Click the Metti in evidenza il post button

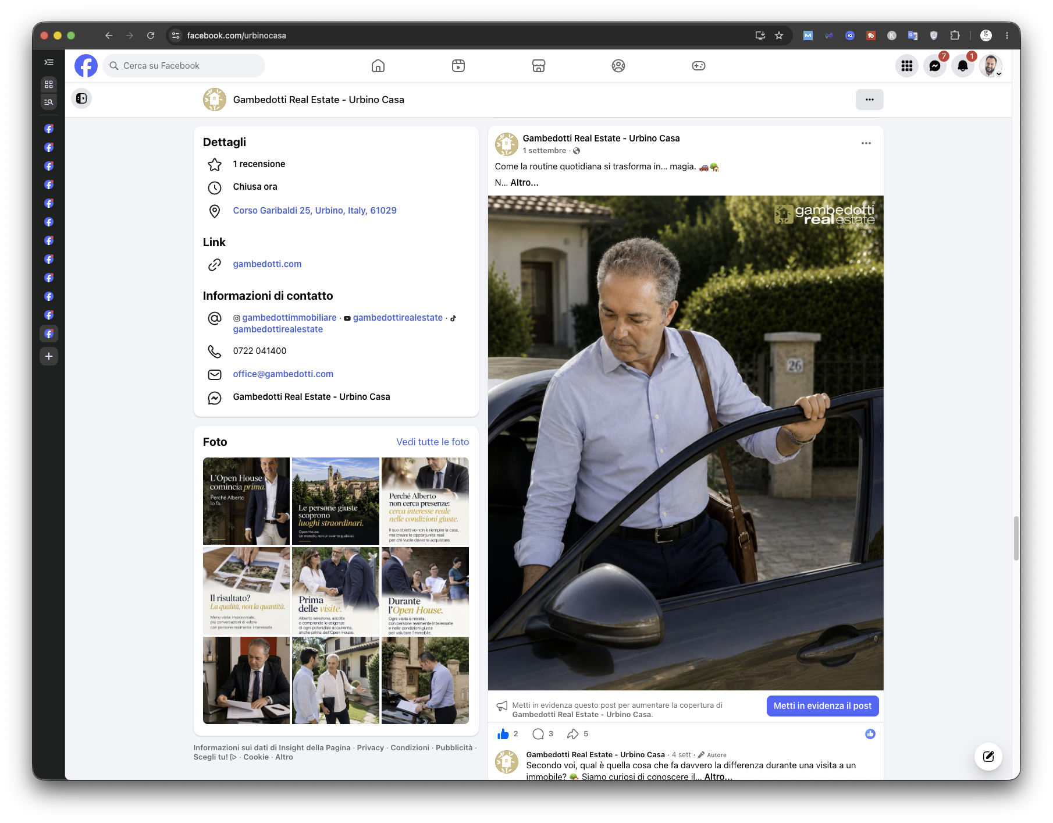point(823,706)
